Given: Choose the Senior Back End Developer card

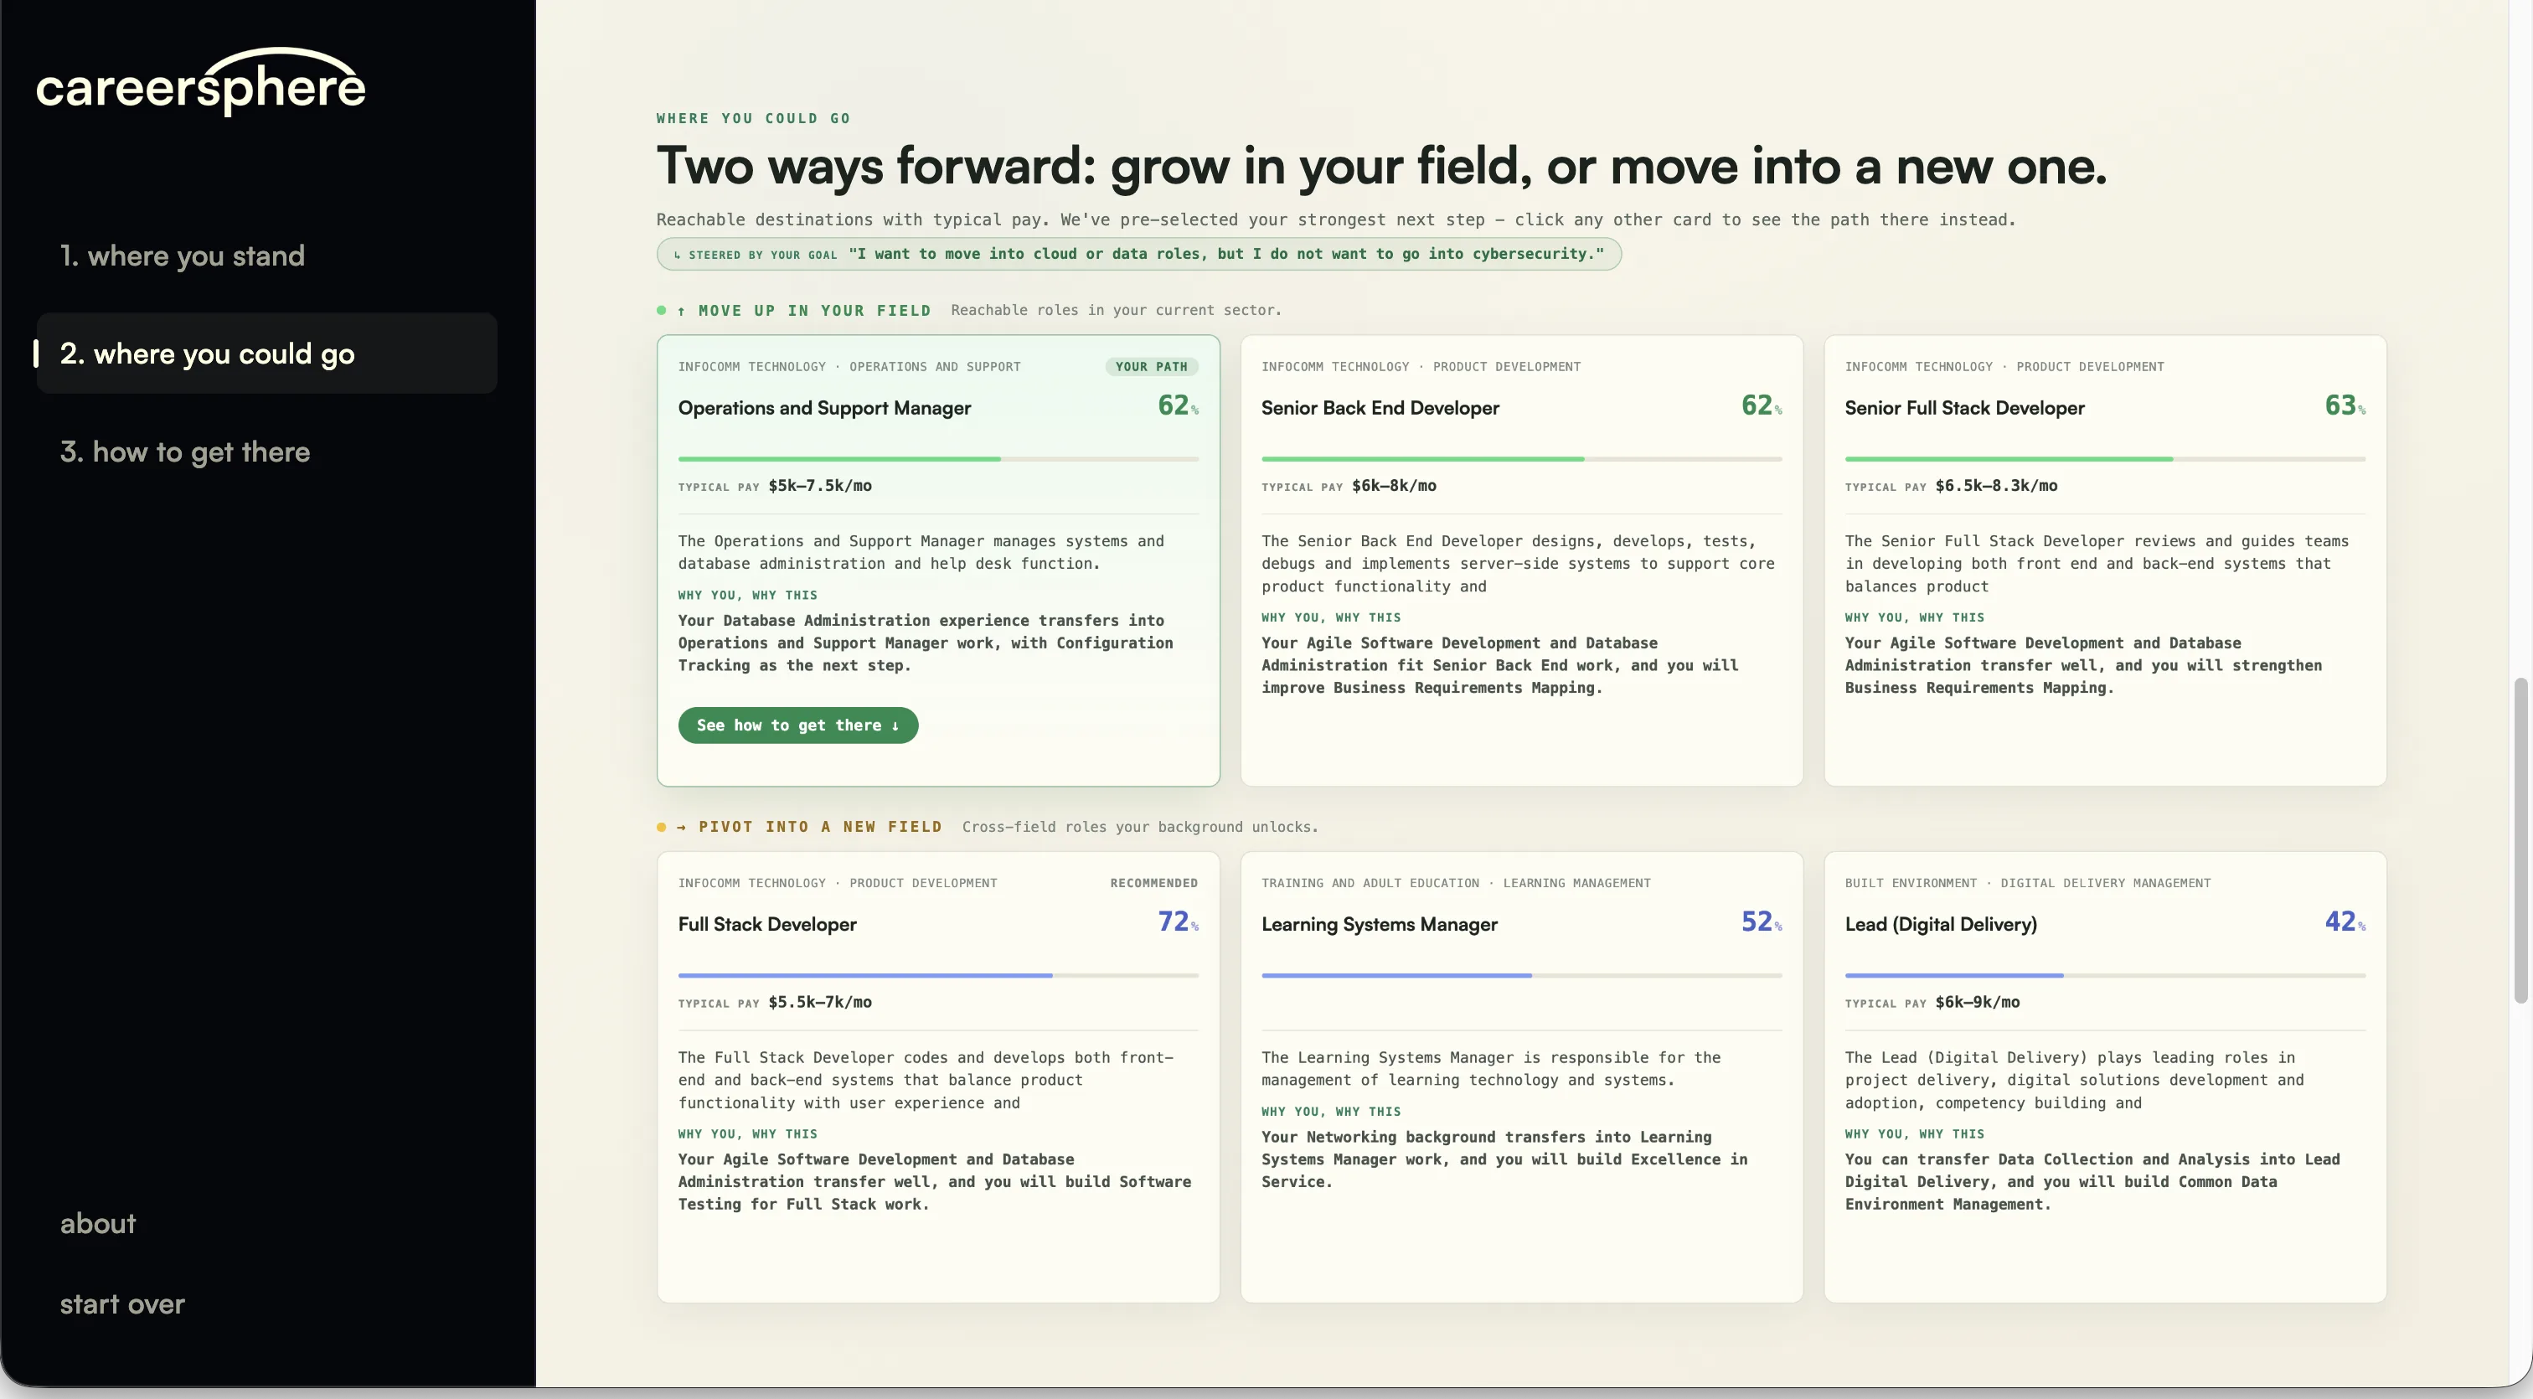Looking at the screenshot, I should pos(1521,560).
